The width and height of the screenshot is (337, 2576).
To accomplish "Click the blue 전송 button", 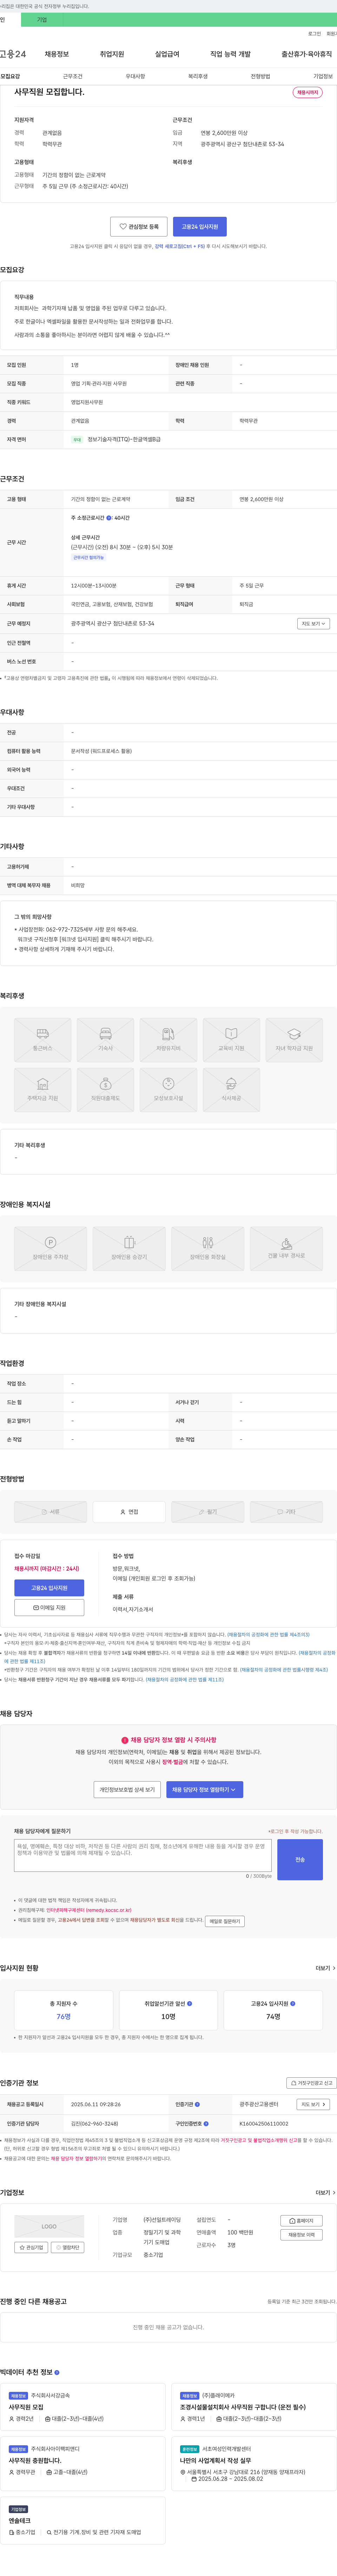I will [300, 1859].
